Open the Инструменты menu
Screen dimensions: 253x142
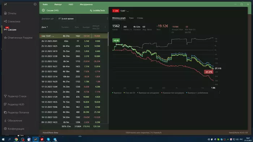[86, 4]
